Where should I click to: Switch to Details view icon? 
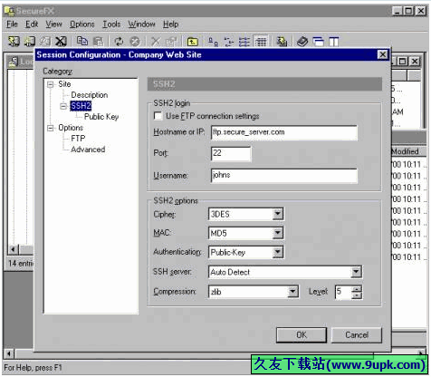[x=261, y=42]
